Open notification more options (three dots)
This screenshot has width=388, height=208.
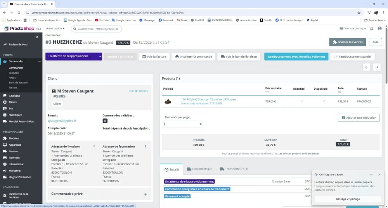click(371, 174)
